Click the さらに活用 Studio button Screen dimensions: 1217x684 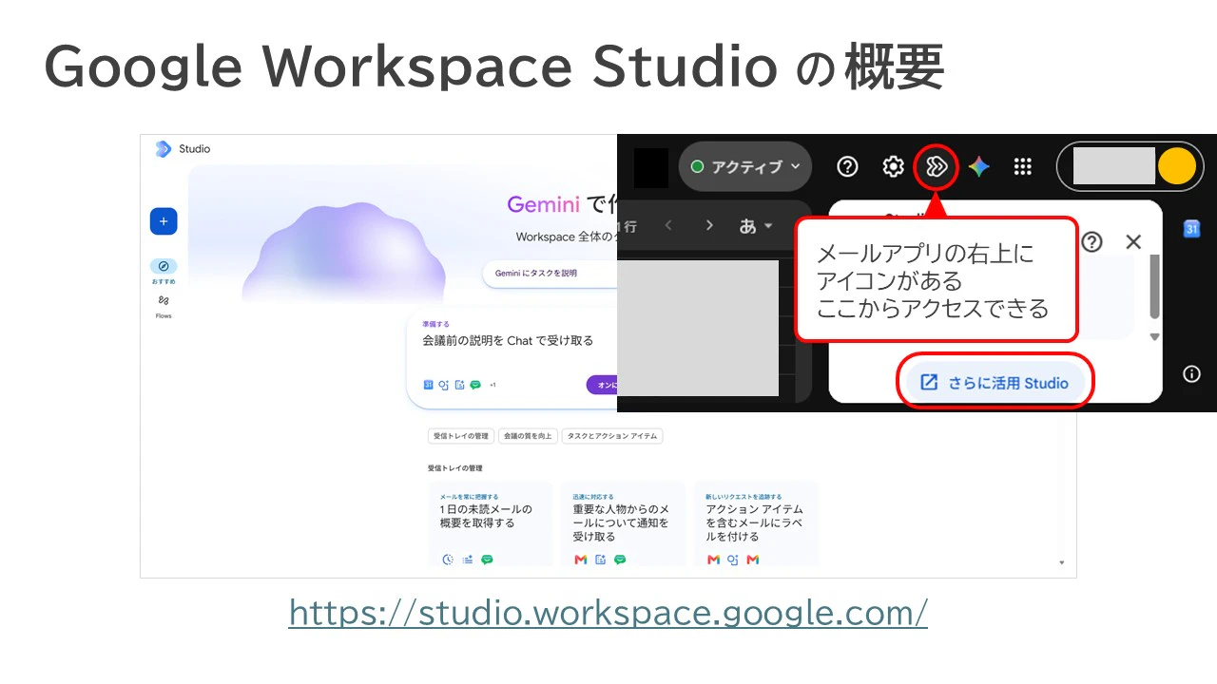click(x=995, y=383)
